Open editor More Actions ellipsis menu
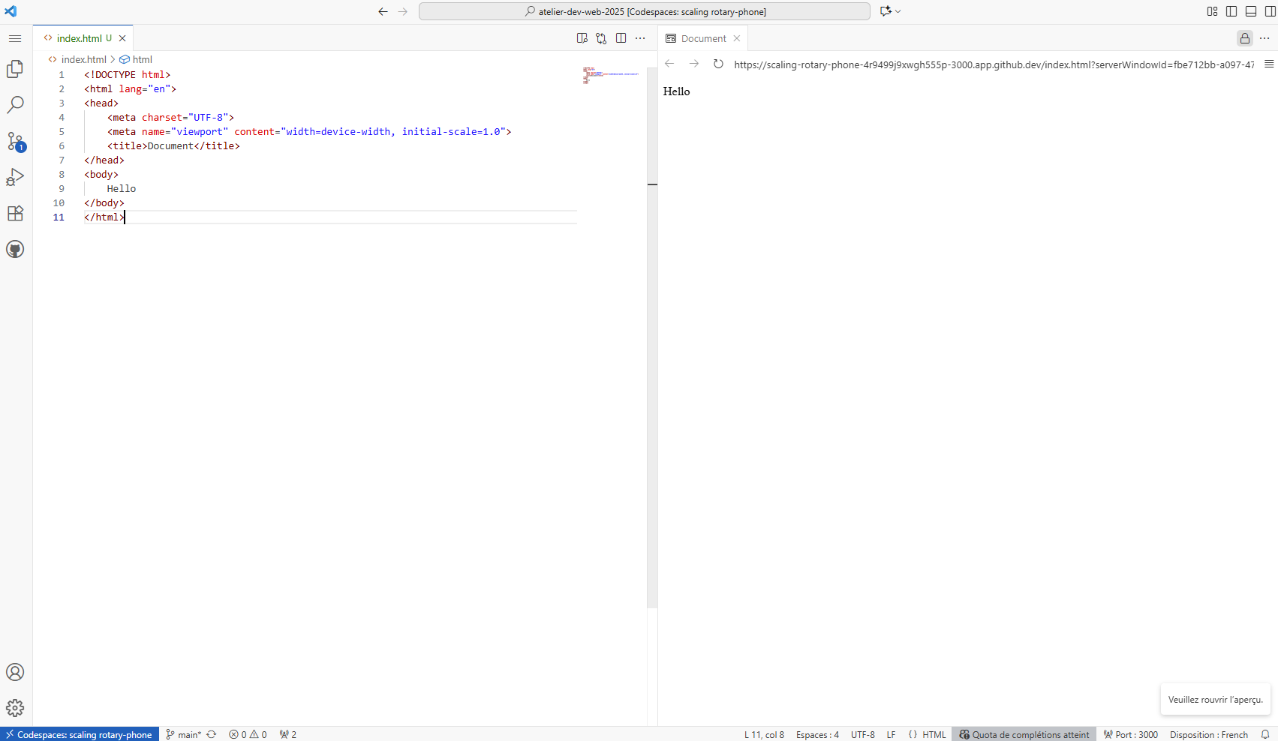 pos(640,38)
